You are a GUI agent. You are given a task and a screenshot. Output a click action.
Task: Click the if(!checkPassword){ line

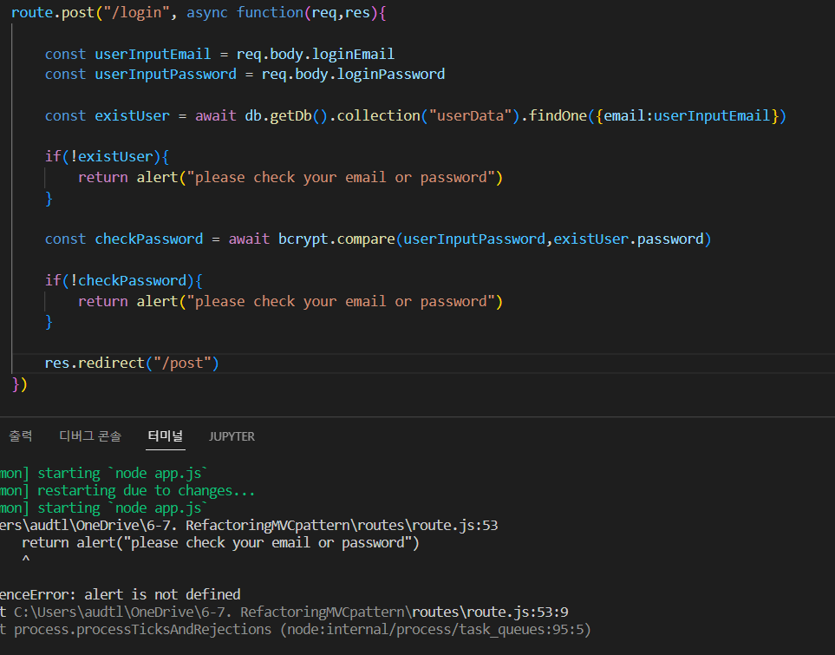click(x=123, y=281)
